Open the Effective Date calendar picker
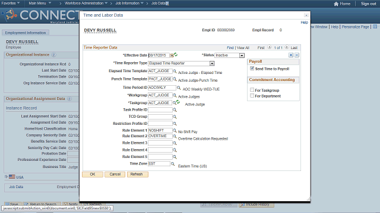 pyautogui.click(x=172, y=55)
